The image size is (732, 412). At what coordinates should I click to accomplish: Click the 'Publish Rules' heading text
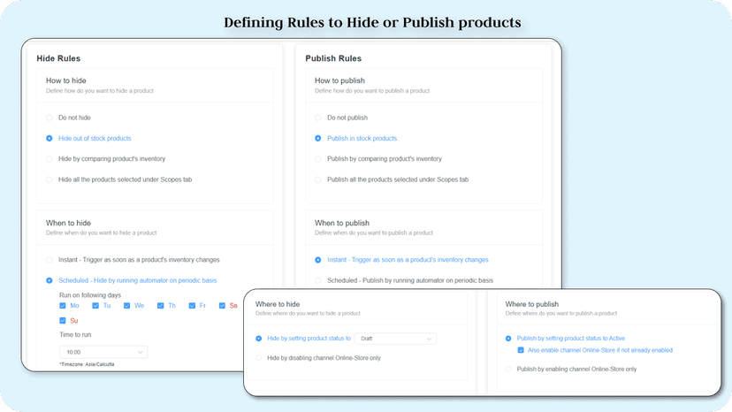click(333, 58)
